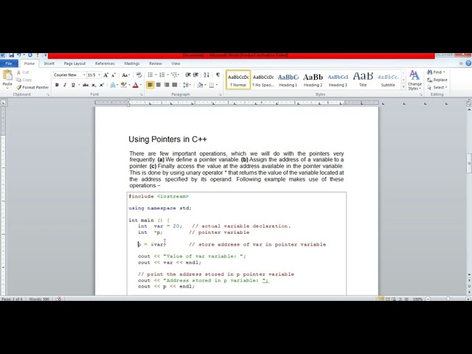Click the Redo icon in quick access toolbar
Viewport: 472px width, 354px height.
click(30, 55)
